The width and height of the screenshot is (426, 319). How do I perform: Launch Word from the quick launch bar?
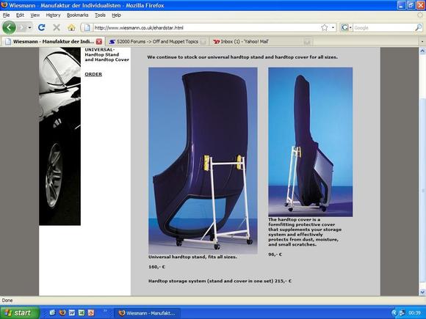click(x=72, y=312)
